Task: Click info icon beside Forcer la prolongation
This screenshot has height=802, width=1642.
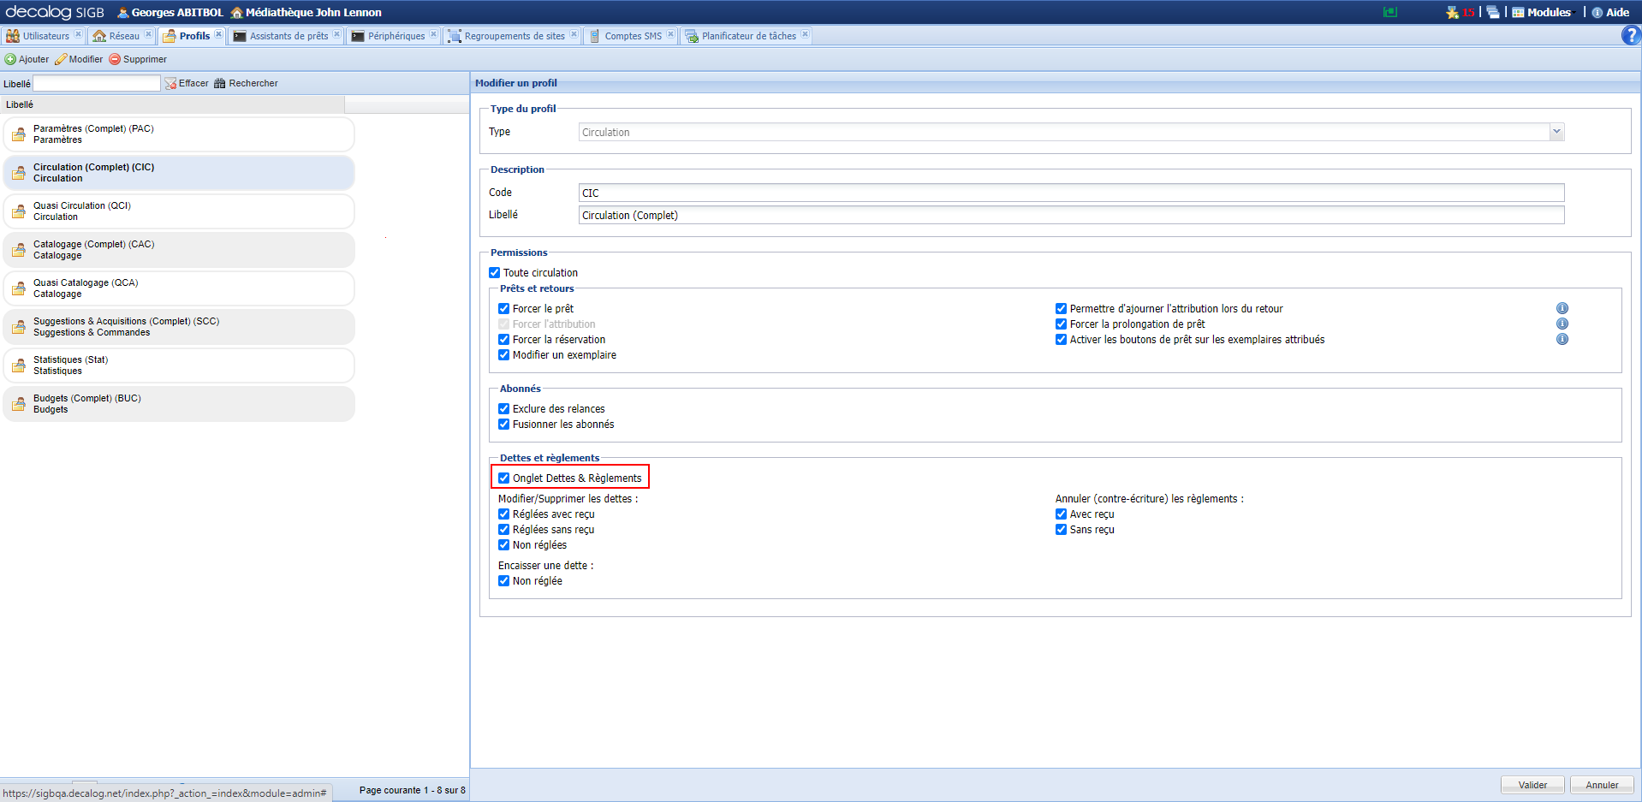Action: 1562,324
